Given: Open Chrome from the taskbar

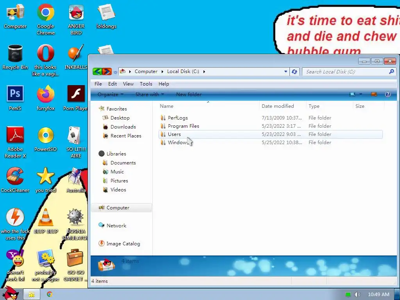Looking at the screenshot, I should pos(50,294).
